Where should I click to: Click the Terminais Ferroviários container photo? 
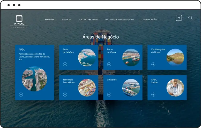(x=87, y=87)
